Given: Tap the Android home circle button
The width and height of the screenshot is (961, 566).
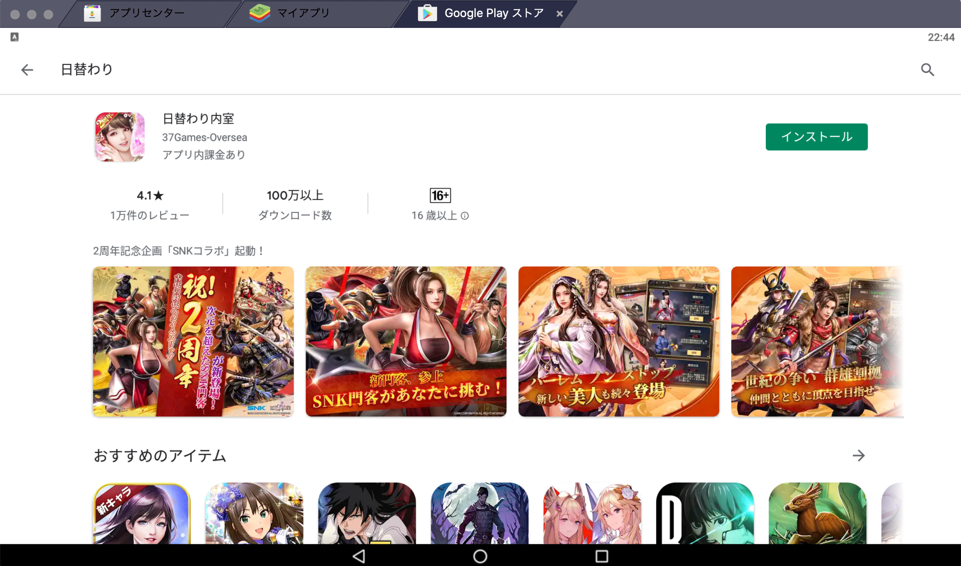Looking at the screenshot, I should pos(480,556).
